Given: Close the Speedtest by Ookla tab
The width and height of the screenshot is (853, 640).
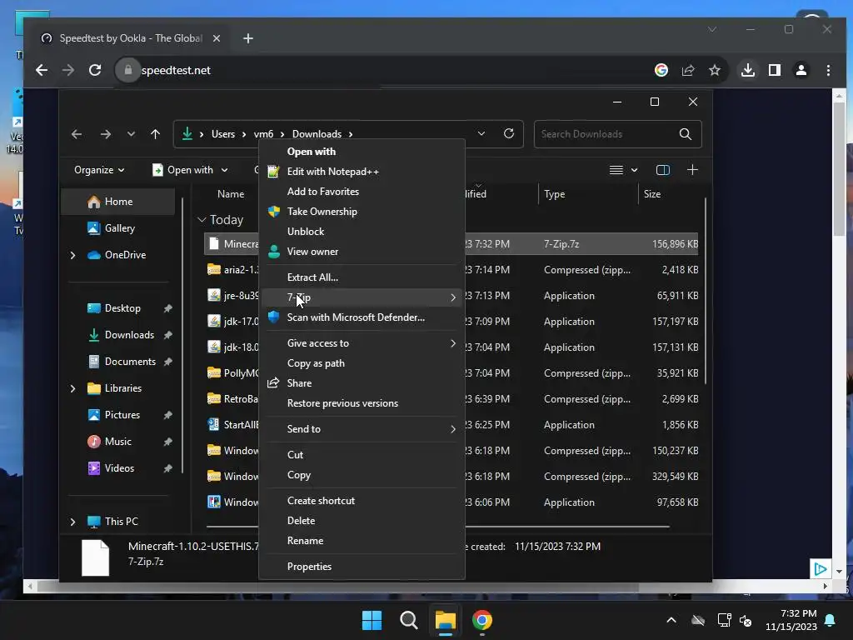Looking at the screenshot, I should point(217,38).
